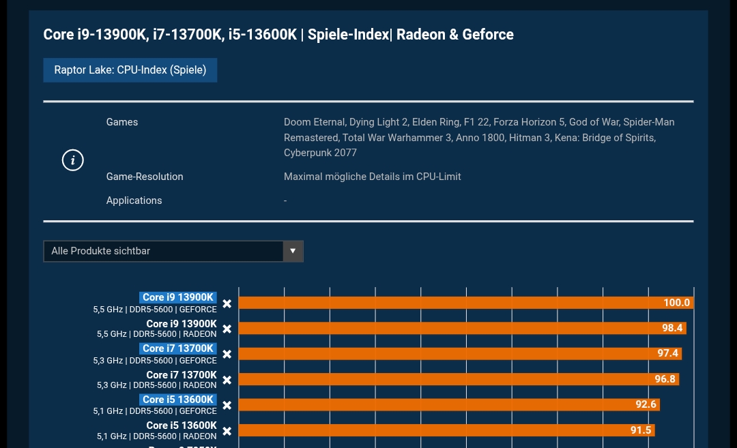Image resolution: width=737 pixels, height=448 pixels.
Task: Click Core i7 13700K RADEON label
Action: (x=182, y=375)
